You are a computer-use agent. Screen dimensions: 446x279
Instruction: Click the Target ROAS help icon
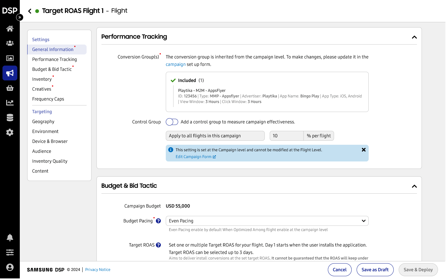158,245
